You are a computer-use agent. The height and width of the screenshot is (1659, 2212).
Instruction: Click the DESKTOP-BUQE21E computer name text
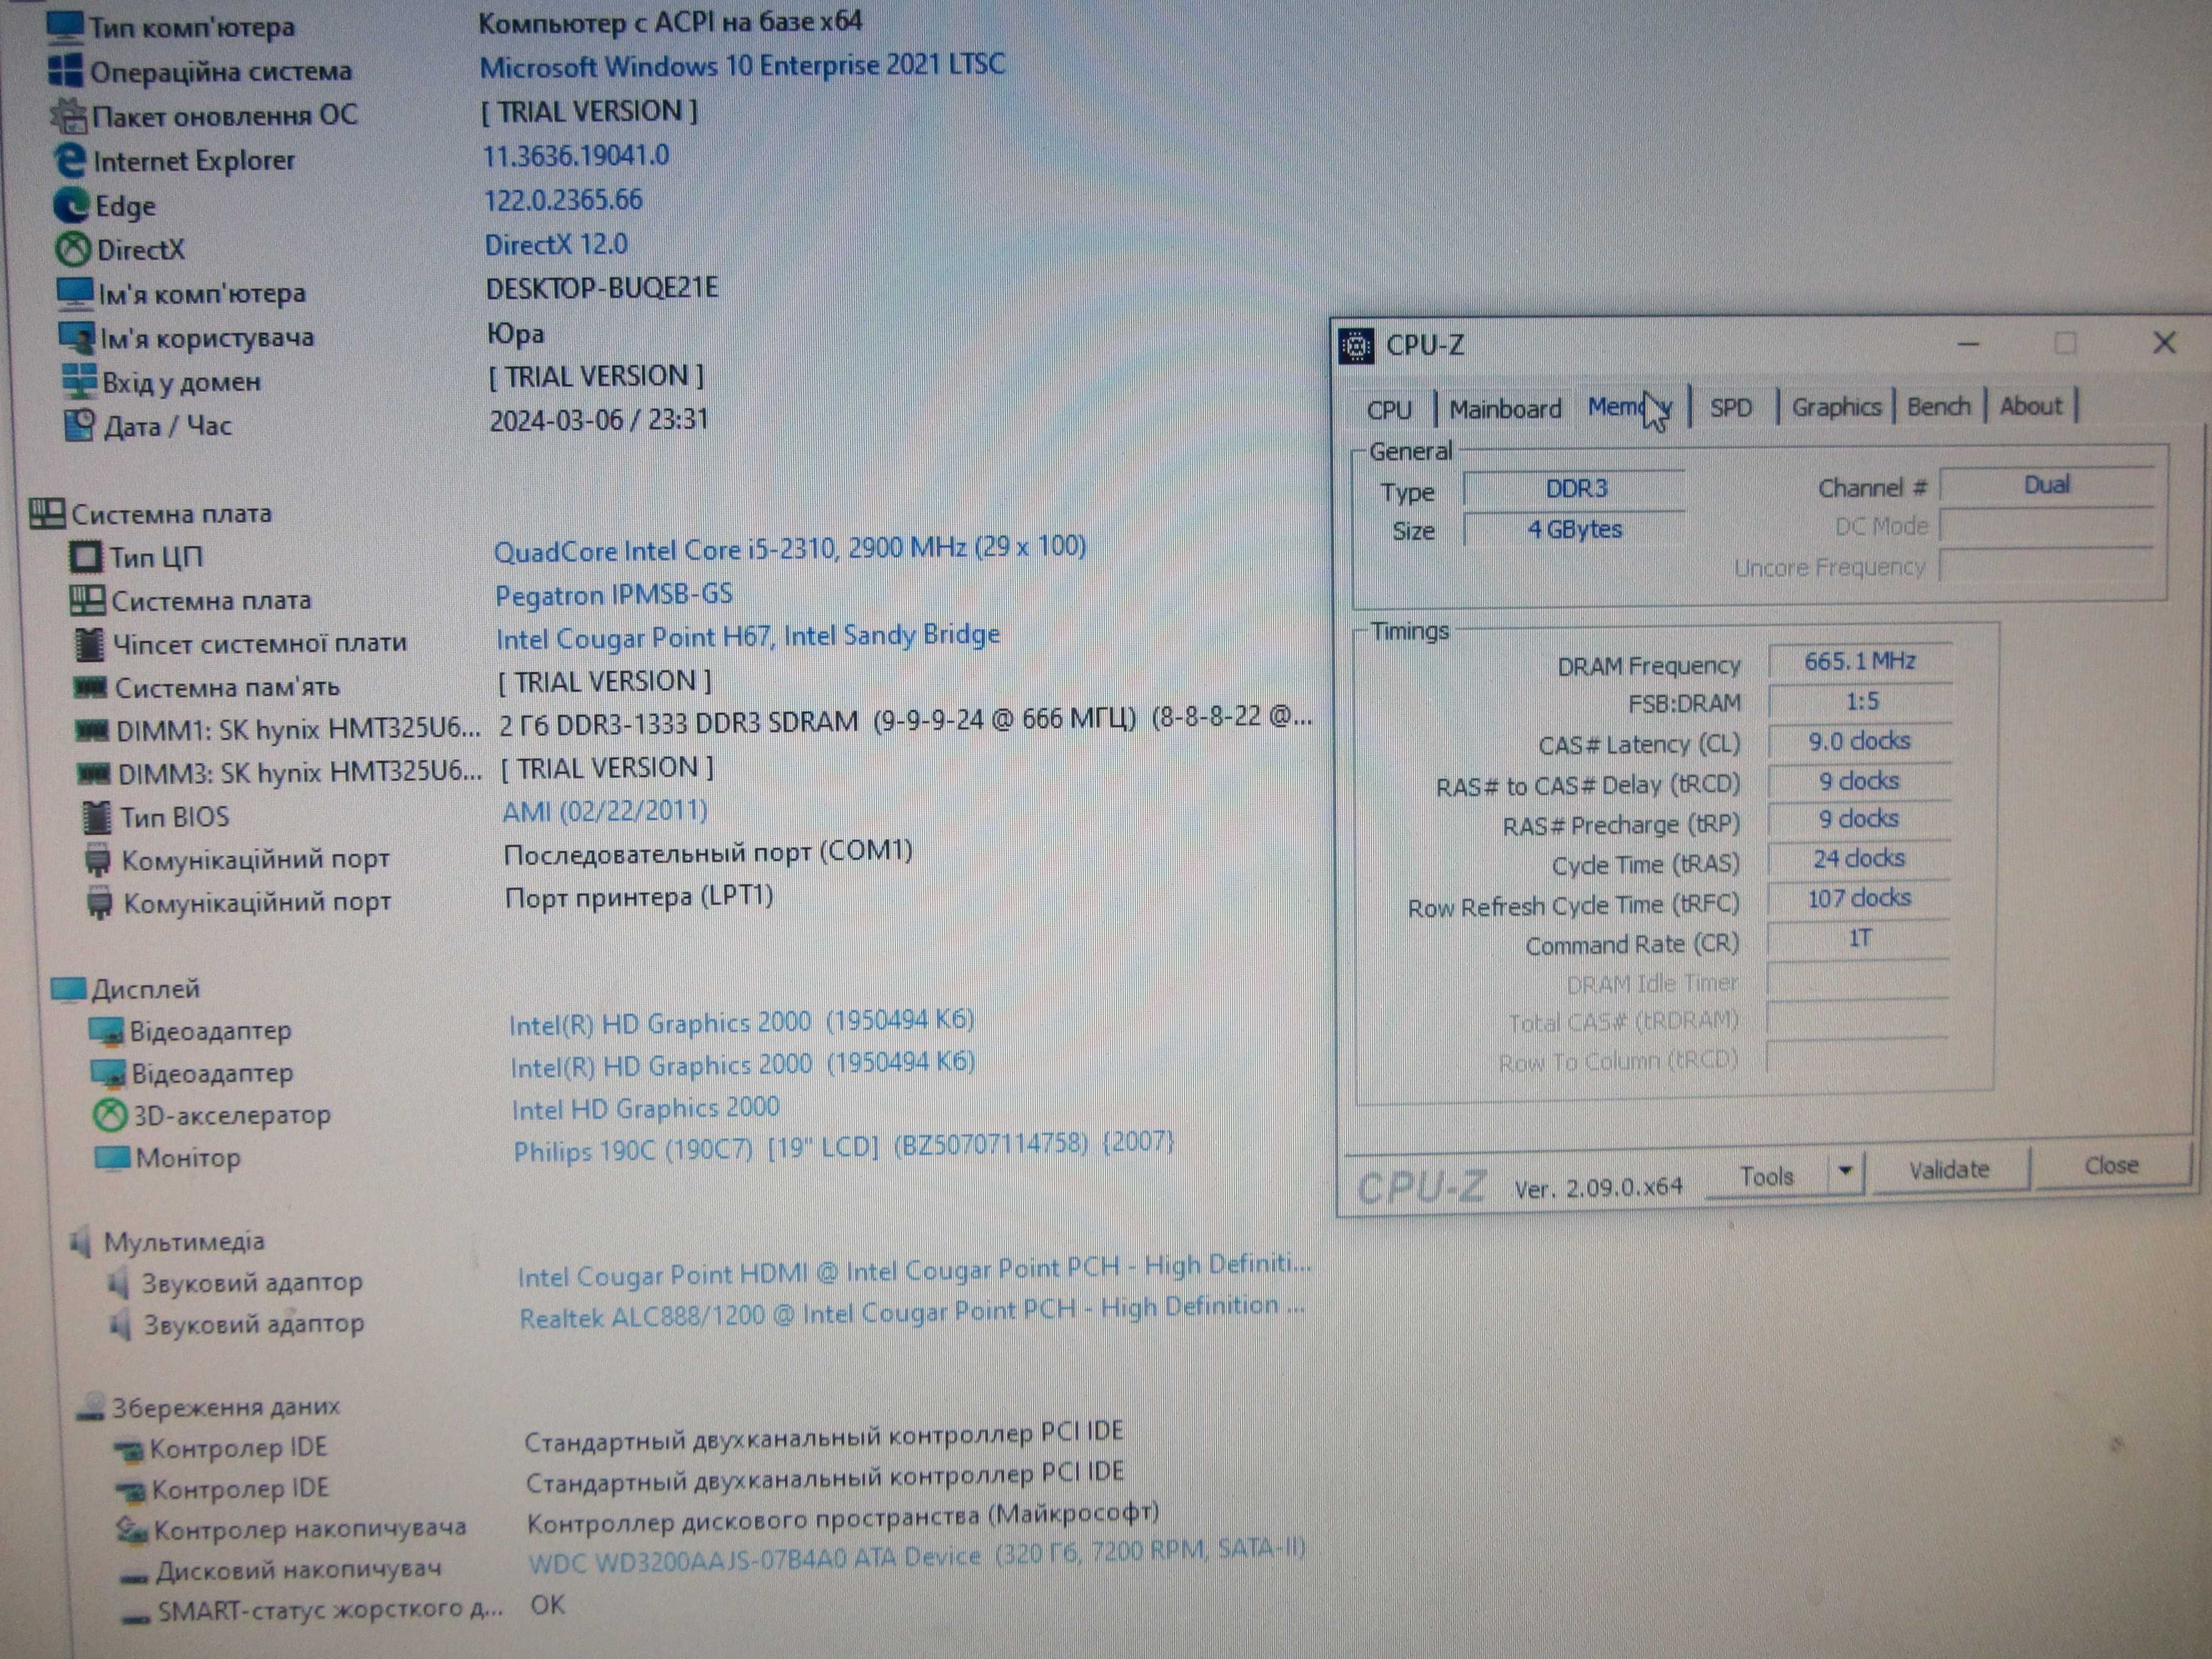[602, 289]
